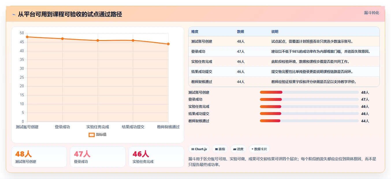Click the 实验任务完成 progress bar
Screen dimensions: 391x179
[309, 107]
